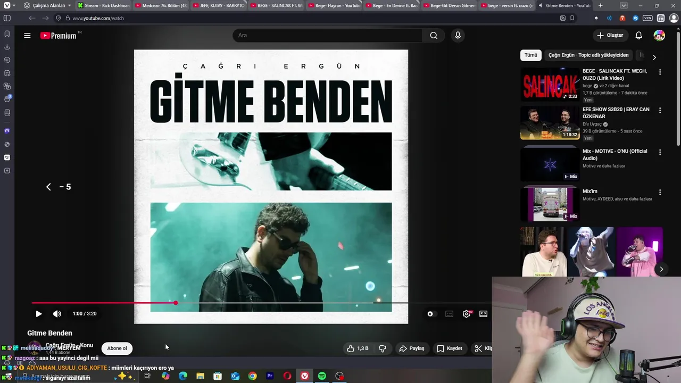Select the Tümü filter chip
The height and width of the screenshot is (383, 681).
click(x=530, y=55)
